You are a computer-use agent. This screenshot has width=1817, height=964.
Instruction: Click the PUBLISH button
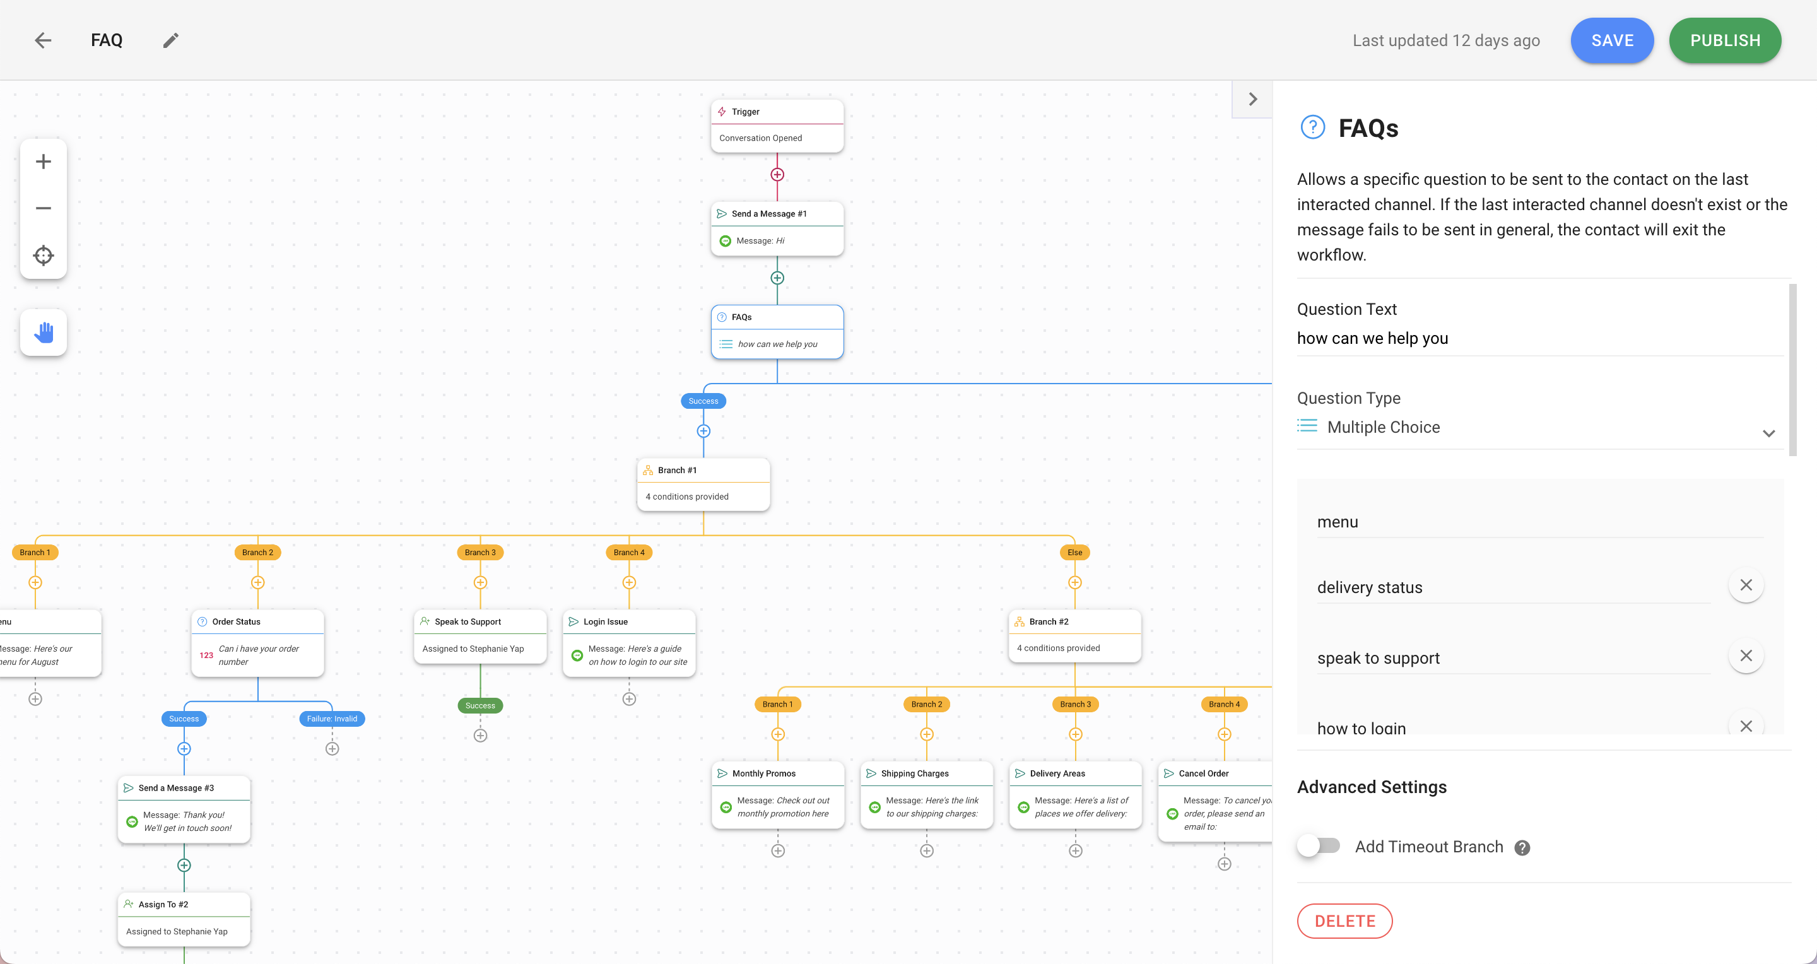click(1726, 40)
